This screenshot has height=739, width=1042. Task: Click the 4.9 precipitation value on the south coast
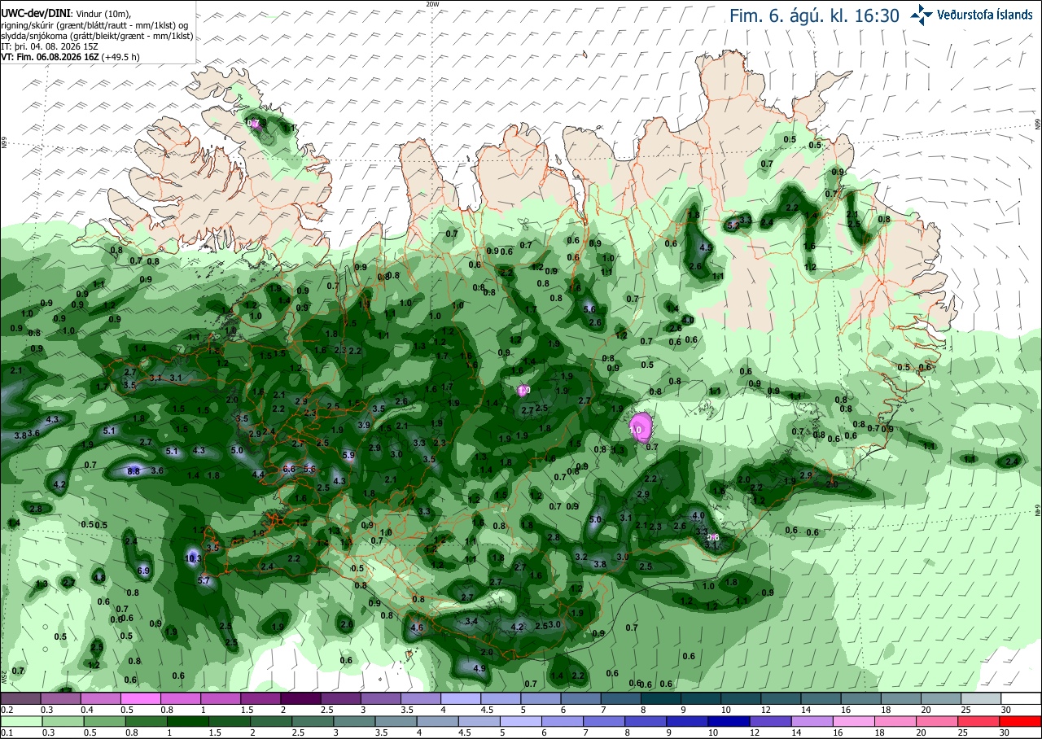tap(479, 669)
